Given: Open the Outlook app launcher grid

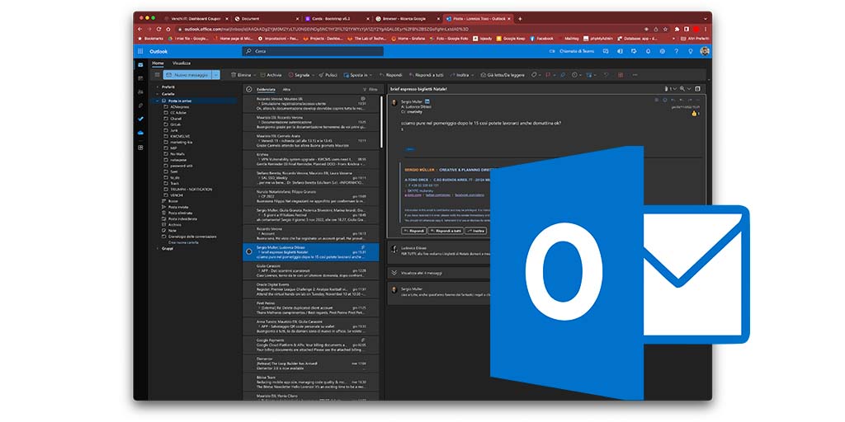Looking at the screenshot, I should [x=140, y=51].
